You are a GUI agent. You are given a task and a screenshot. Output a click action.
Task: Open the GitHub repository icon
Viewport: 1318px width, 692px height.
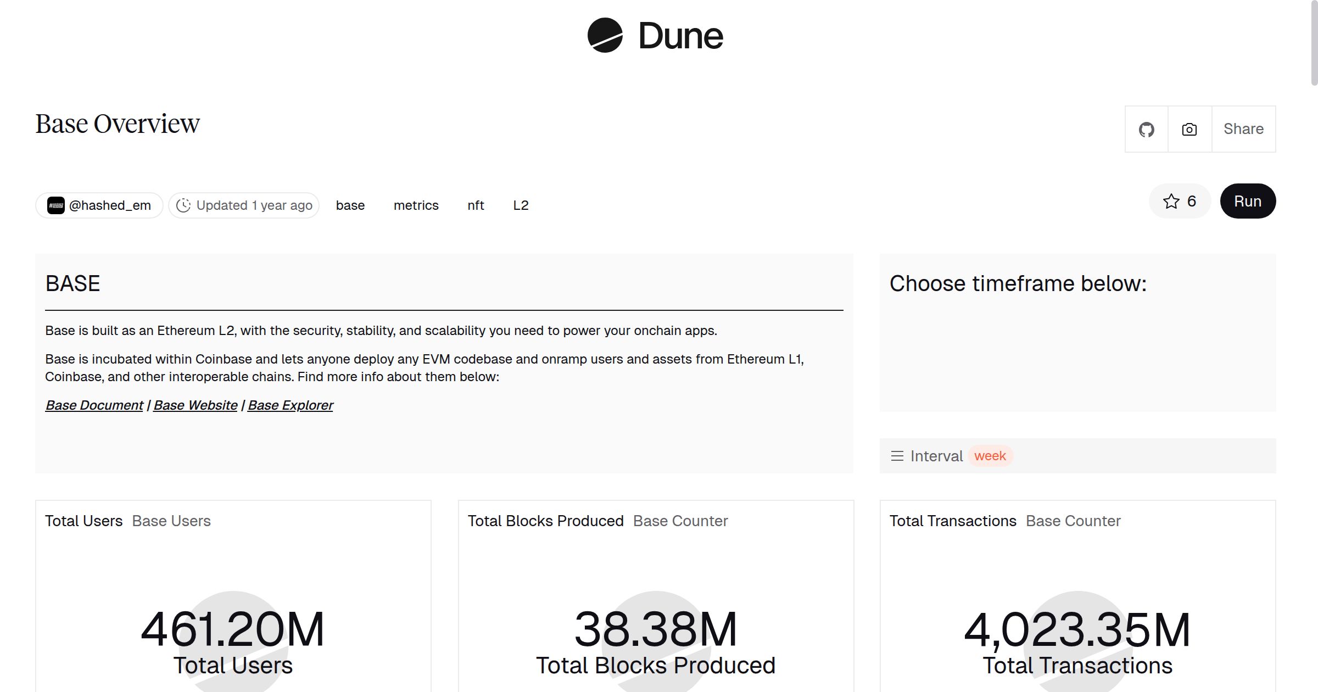click(x=1146, y=130)
